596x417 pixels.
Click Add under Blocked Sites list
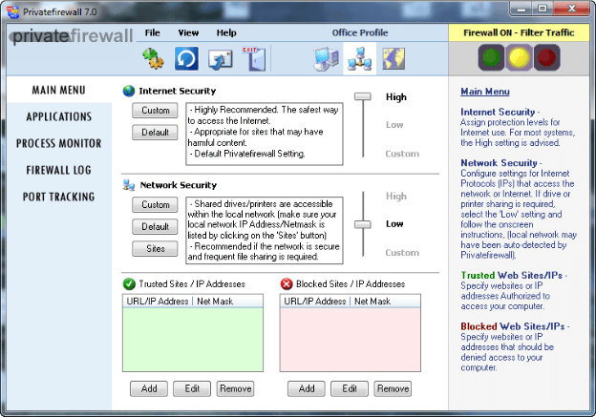pyautogui.click(x=307, y=388)
